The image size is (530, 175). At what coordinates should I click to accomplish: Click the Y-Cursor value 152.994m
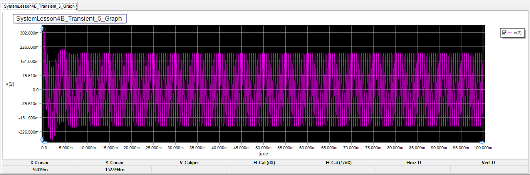pos(114,169)
